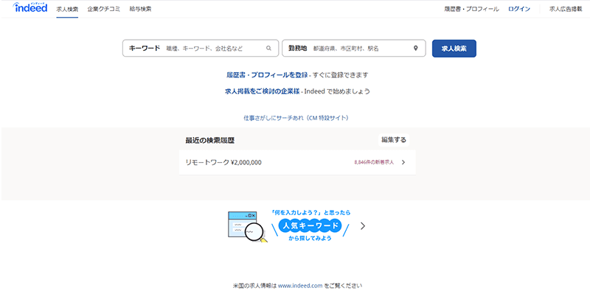The width and height of the screenshot is (590, 302).
Task: Click the location pin icon in 勤務地 field
Action: pyautogui.click(x=415, y=48)
